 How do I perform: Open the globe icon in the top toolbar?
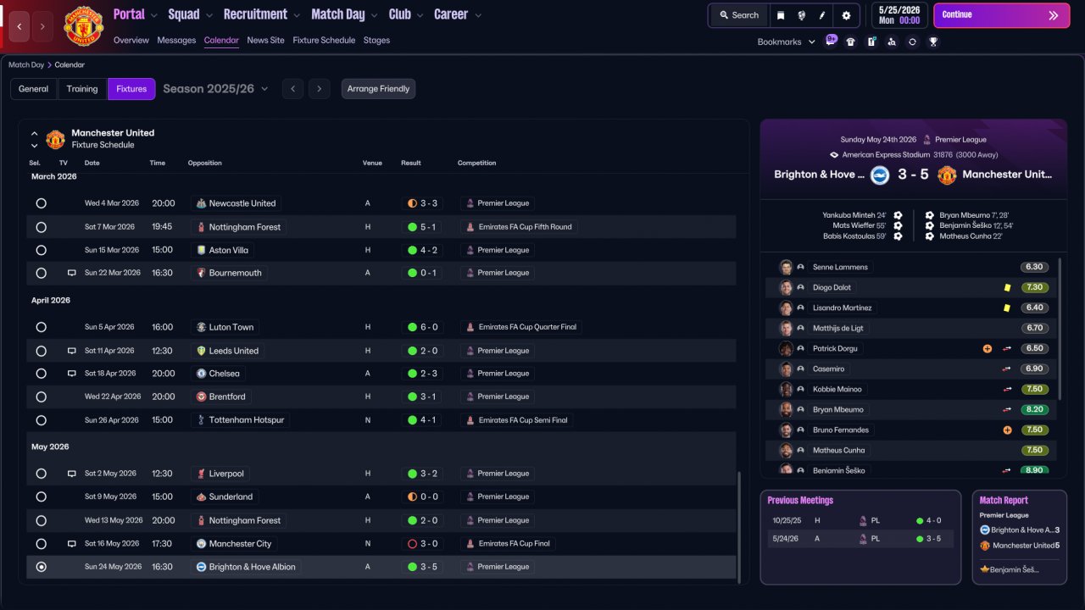click(x=801, y=15)
